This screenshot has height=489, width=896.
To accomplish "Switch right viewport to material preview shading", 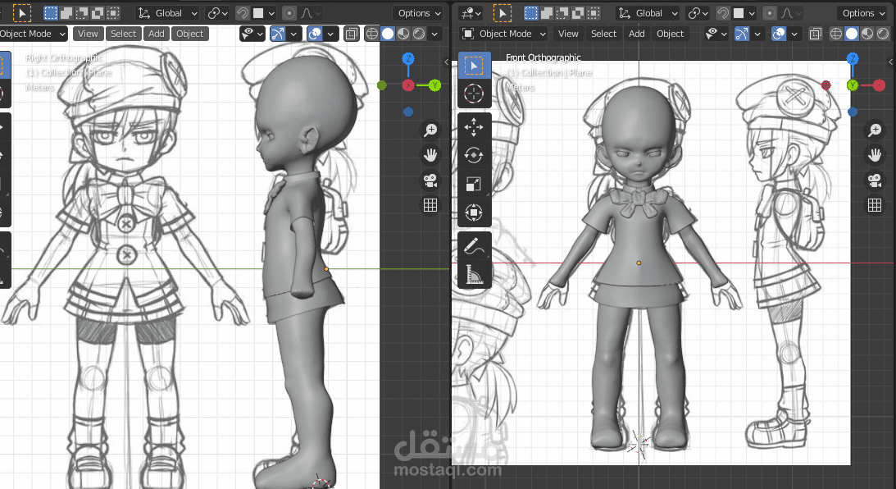I will (x=867, y=34).
